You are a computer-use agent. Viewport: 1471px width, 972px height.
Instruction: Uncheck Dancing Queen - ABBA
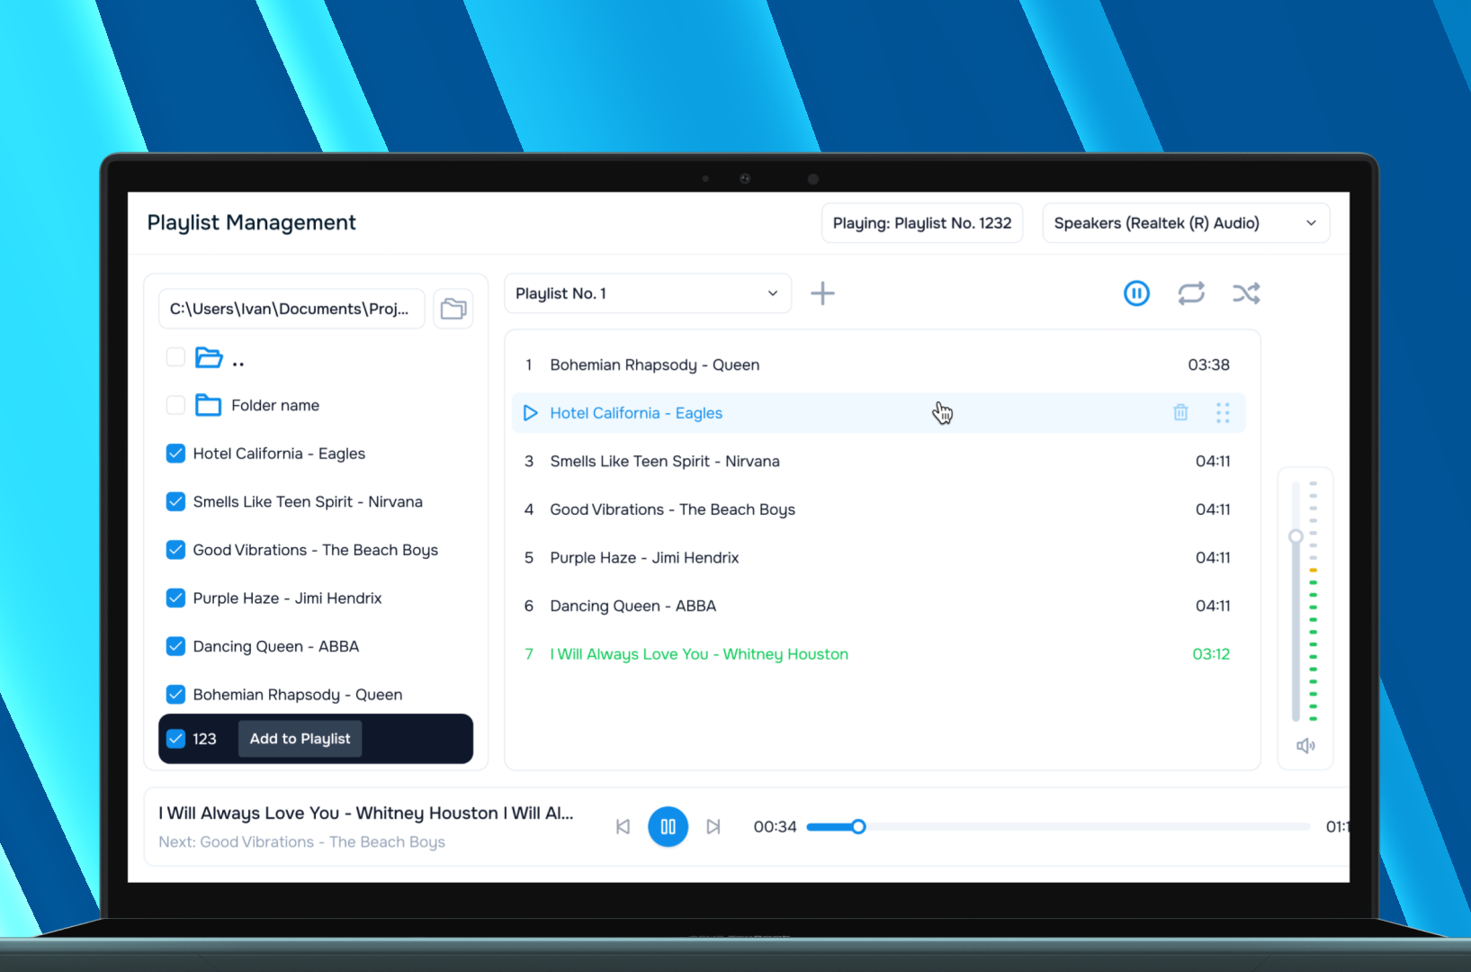175,646
